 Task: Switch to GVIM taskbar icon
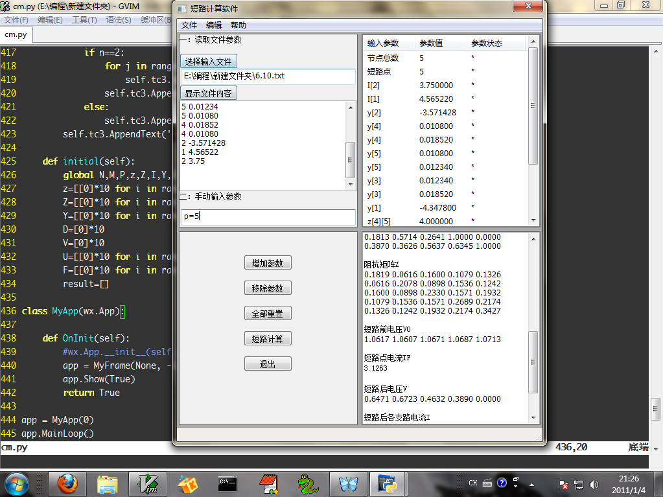[148, 484]
